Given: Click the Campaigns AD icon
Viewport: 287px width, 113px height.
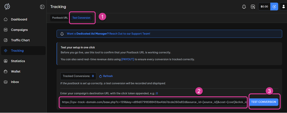Looking at the screenshot, I should (6, 30).
